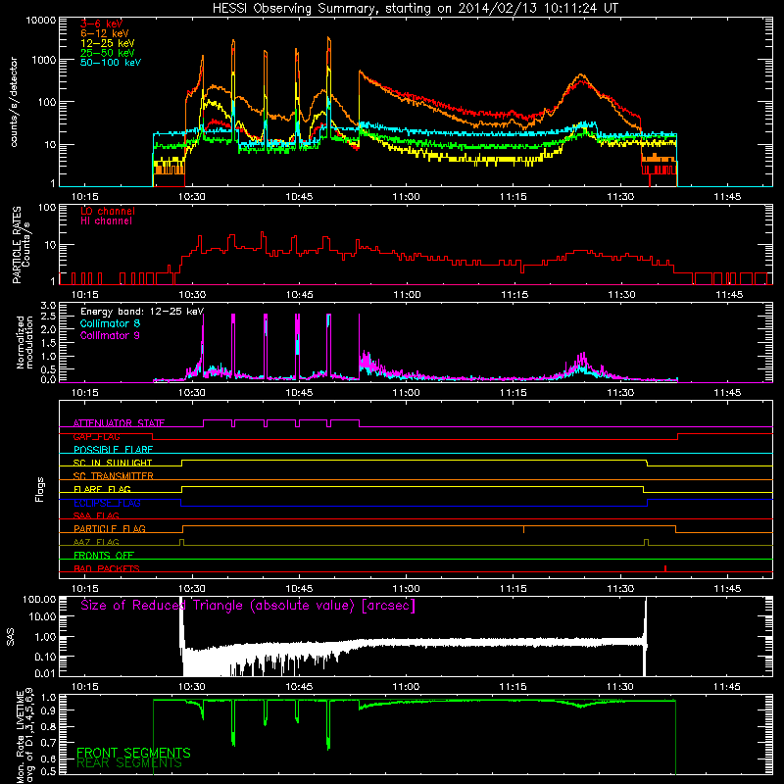Select the 50-100 keV legend label
This screenshot has width=784, height=784.
(111, 63)
